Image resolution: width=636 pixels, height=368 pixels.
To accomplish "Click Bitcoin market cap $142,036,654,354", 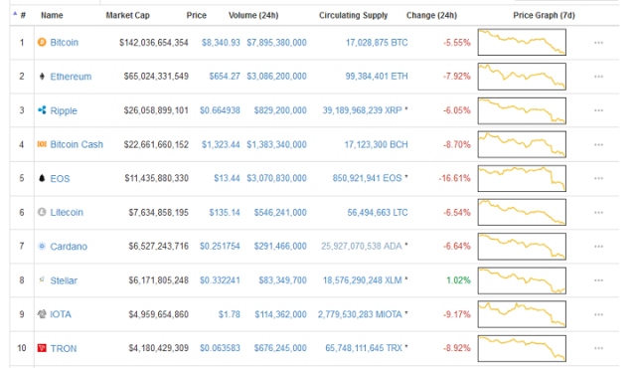I will point(154,43).
